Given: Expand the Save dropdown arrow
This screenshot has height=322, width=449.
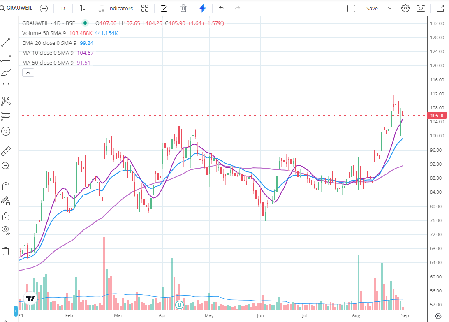Looking at the screenshot, I should [390, 8].
